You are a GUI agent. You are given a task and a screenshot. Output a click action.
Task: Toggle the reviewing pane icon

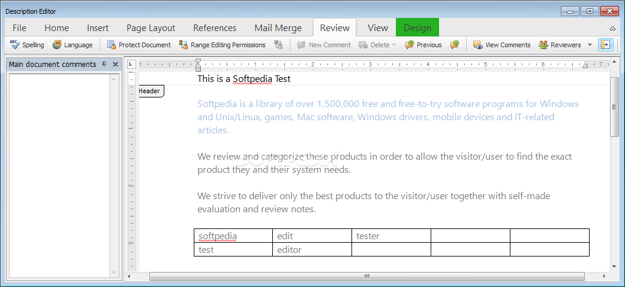pyautogui.click(x=605, y=45)
